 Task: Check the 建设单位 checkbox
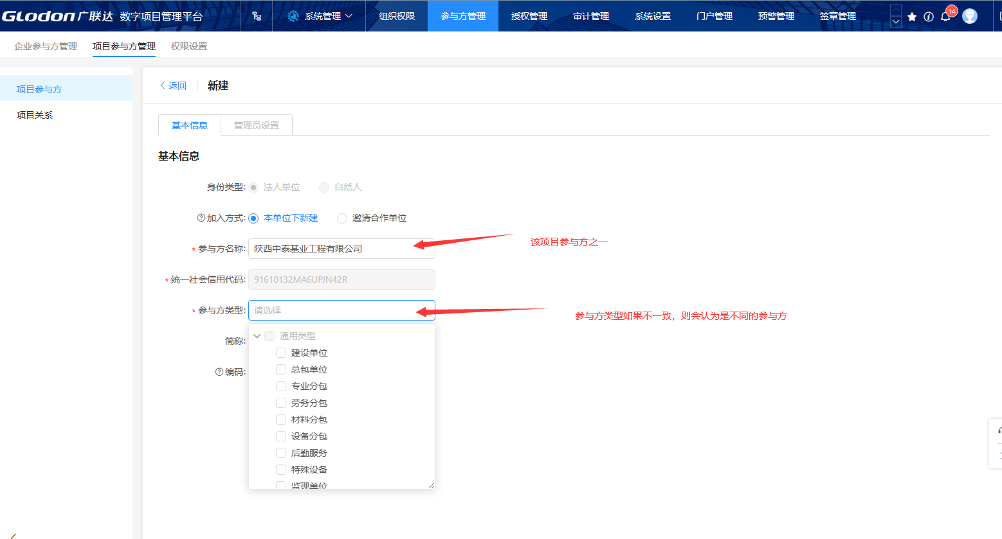(x=281, y=353)
